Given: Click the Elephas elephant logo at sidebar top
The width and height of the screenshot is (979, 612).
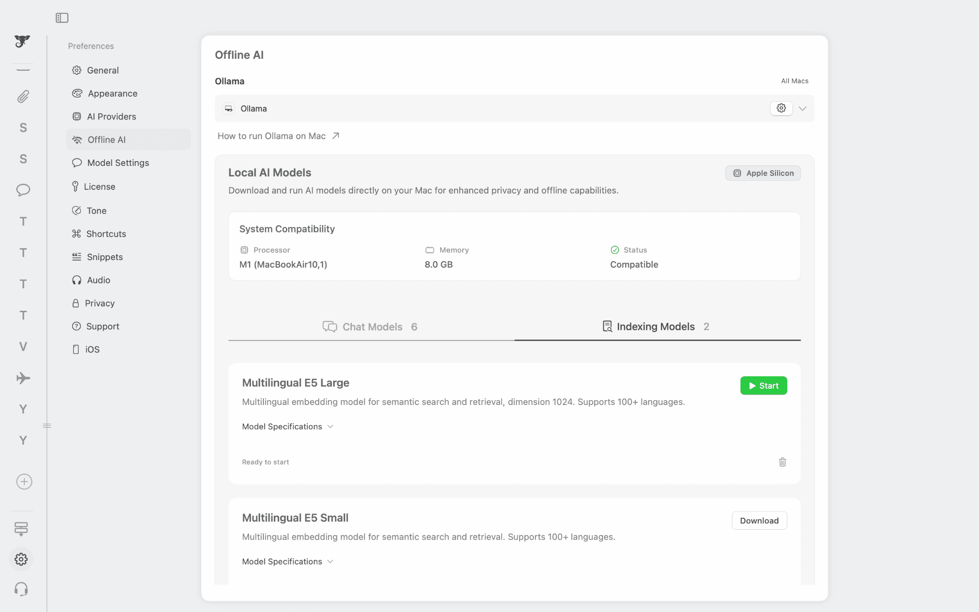Looking at the screenshot, I should pos(22,42).
